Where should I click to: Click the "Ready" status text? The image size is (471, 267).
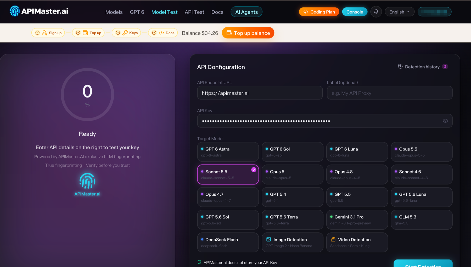pos(87,134)
